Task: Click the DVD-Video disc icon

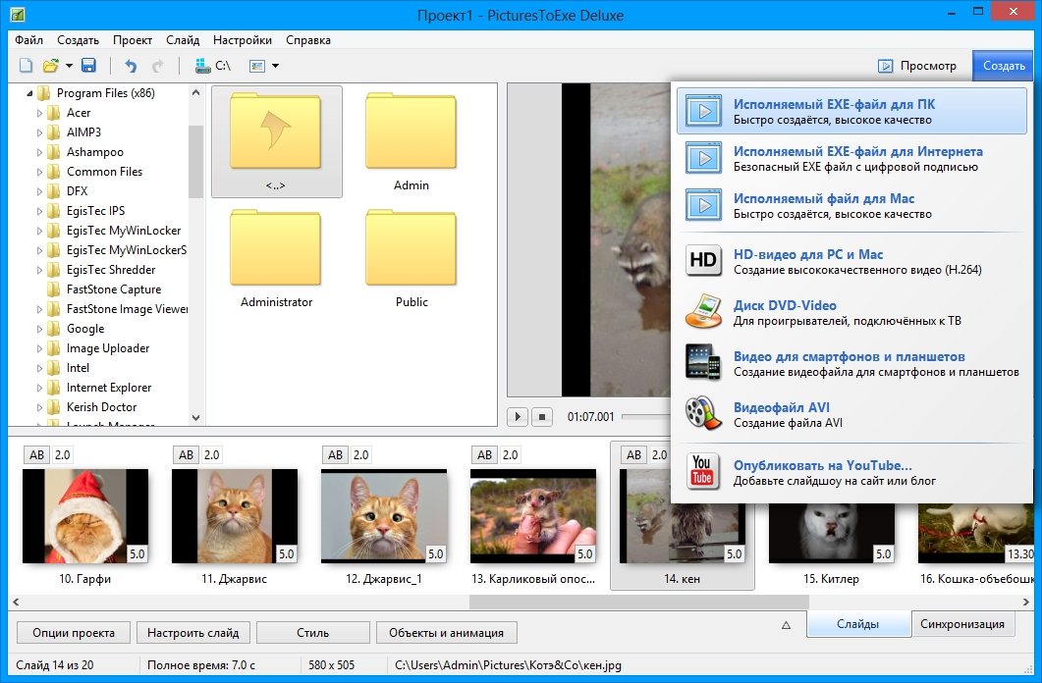Action: pos(703,311)
